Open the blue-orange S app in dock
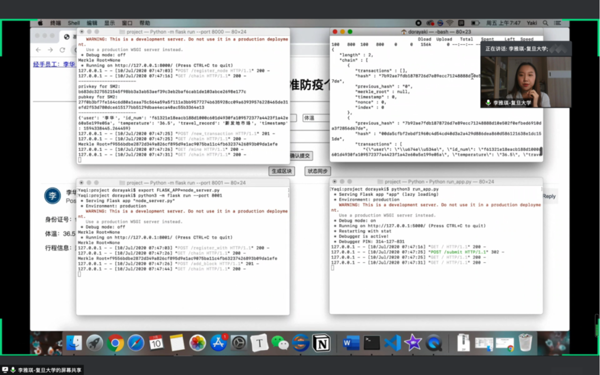The height and width of the screenshot is (375, 600). [x=300, y=343]
